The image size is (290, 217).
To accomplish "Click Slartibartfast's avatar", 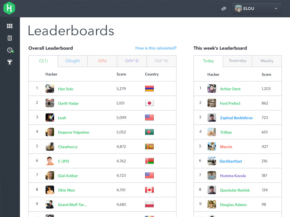I will pyautogui.click(x=212, y=161).
